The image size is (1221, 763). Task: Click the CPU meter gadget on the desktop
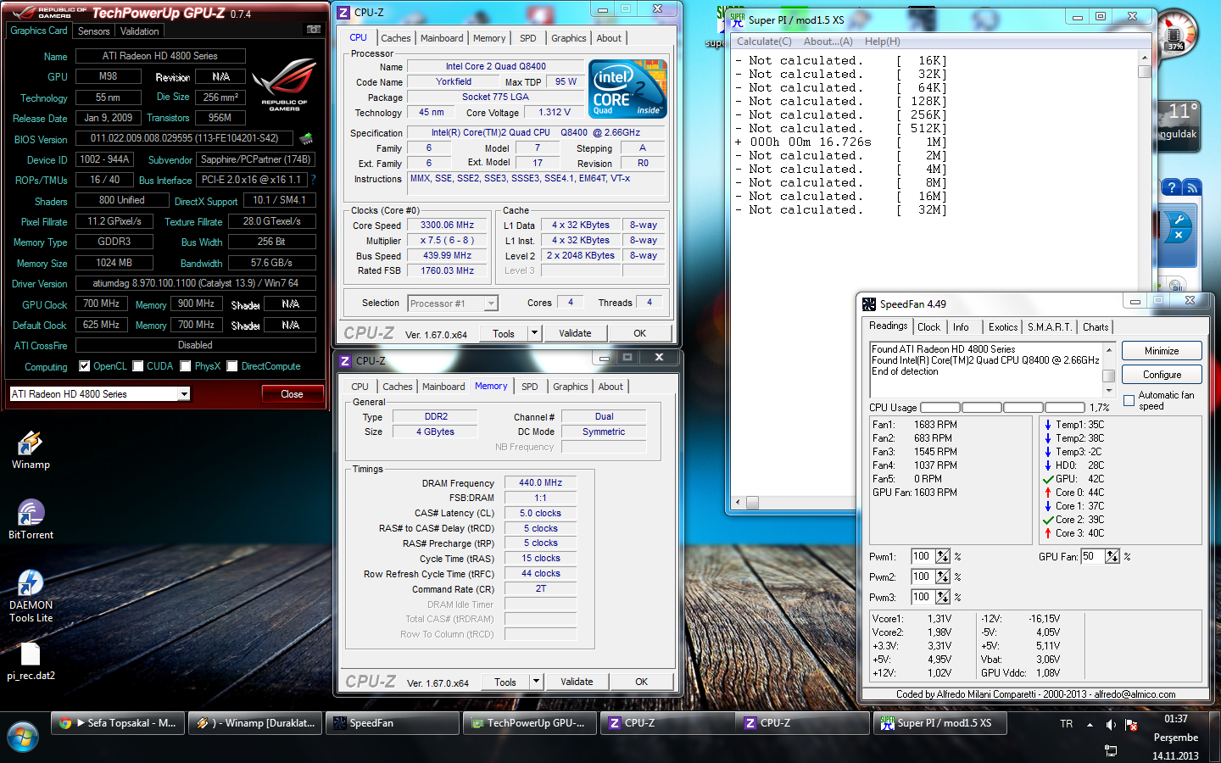pyautogui.click(x=1175, y=36)
